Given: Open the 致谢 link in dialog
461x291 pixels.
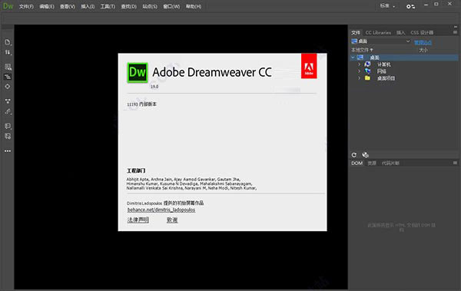Looking at the screenshot, I should pos(172,220).
